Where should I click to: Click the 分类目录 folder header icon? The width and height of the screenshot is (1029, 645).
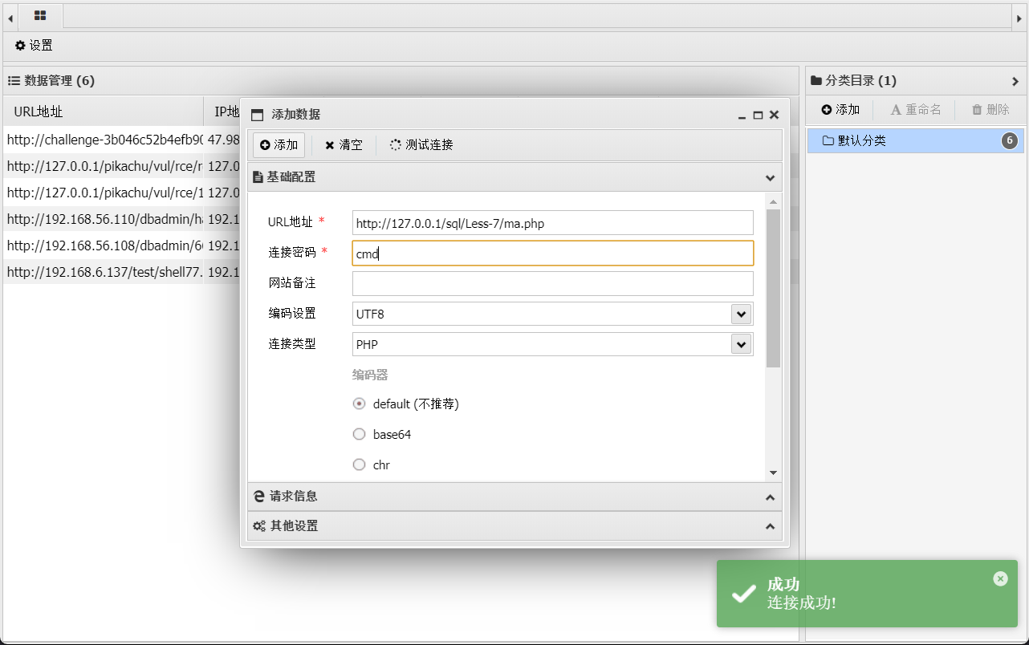coord(816,80)
